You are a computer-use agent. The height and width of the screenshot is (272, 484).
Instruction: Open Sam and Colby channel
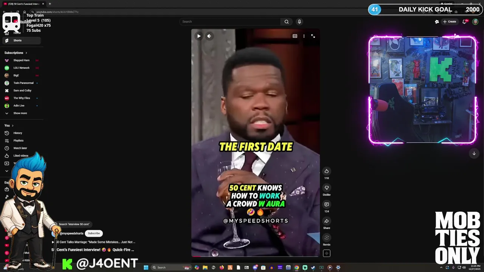22,91
